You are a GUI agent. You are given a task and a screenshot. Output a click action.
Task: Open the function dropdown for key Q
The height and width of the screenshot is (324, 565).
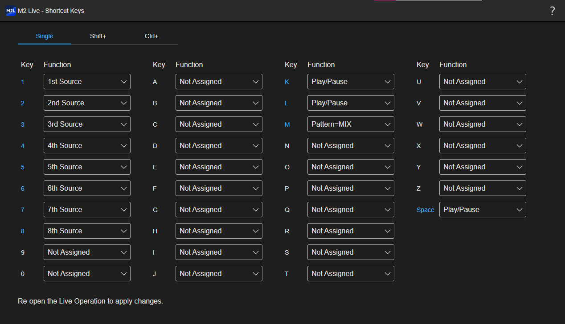point(351,209)
